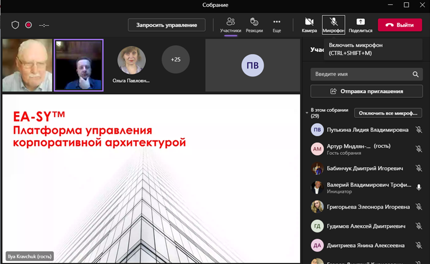
Task: Select Дмитриева Янина Алексеевна in list
Action: (366, 245)
